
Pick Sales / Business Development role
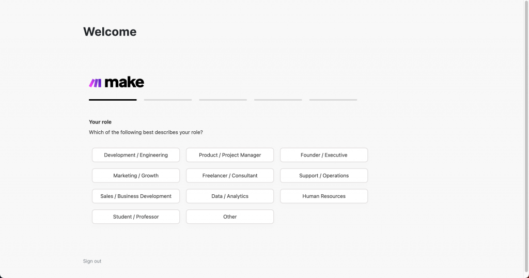[136, 196]
